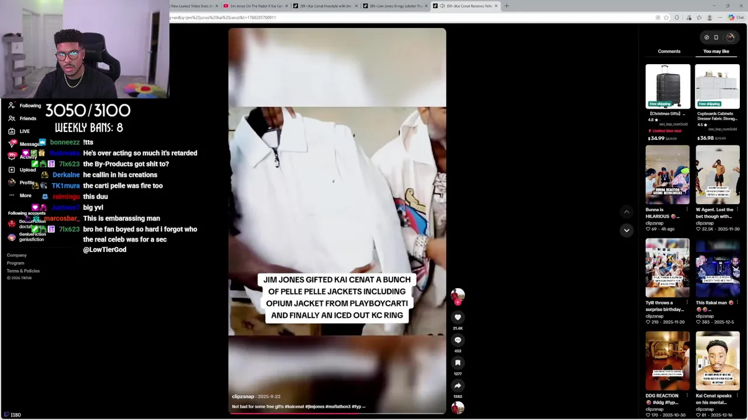Open the Tylil surprise birthday video
Image resolution: width=748 pixels, height=420 pixels.
click(668, 268)
